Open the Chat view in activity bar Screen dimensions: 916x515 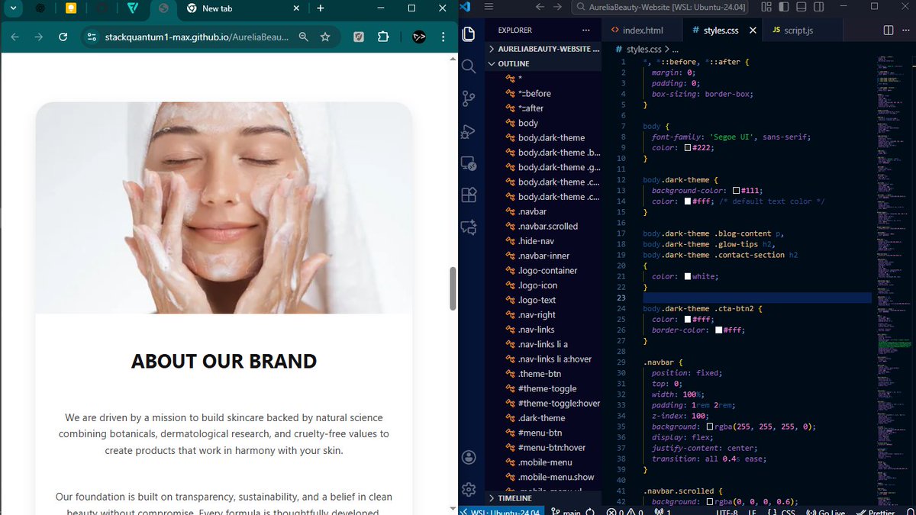[x=469, y=227]
